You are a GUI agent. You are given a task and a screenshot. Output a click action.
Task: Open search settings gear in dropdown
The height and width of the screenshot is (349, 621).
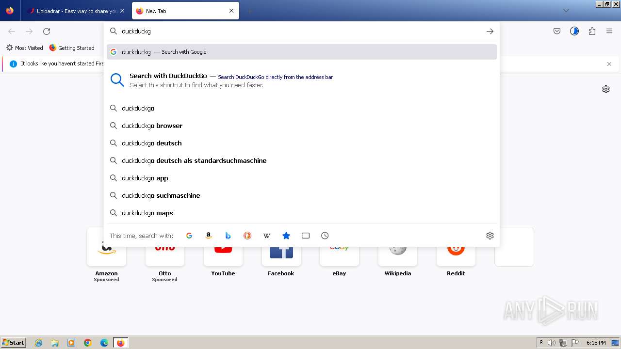pyautogui.click(x=490, y=236)
